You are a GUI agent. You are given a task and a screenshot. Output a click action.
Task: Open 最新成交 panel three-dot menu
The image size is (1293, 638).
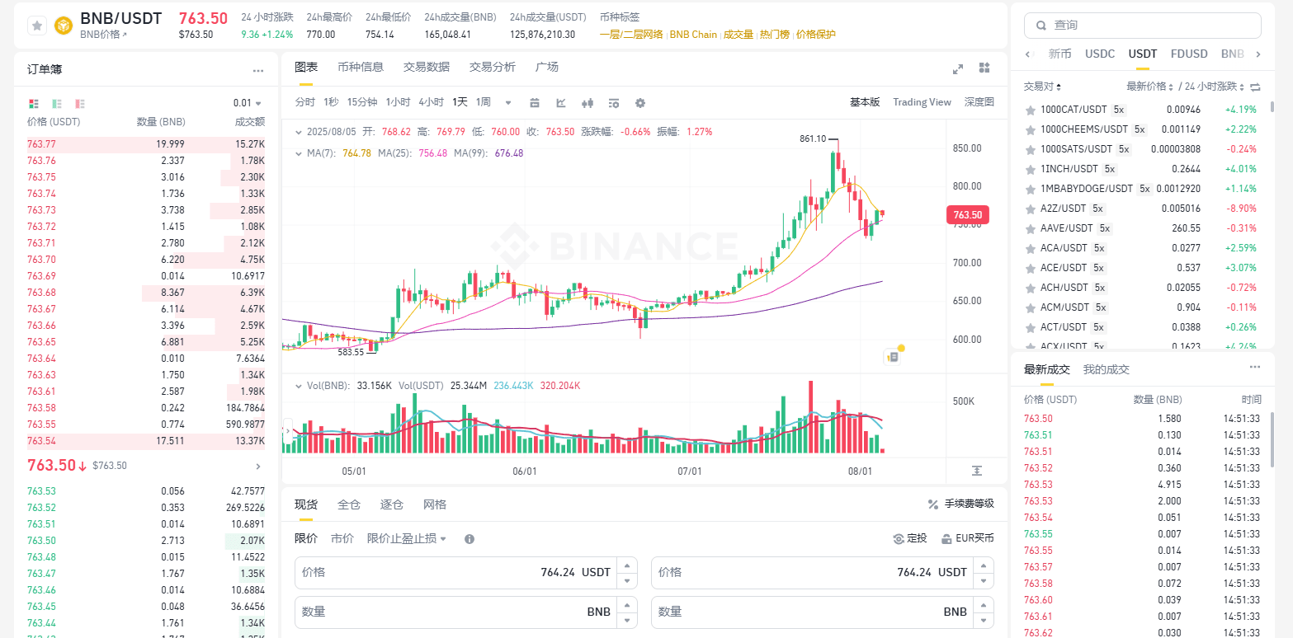coord(1255,368)
